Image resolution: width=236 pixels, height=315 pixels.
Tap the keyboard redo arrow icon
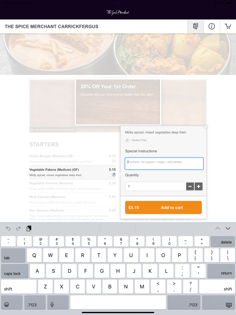point(19,228)
